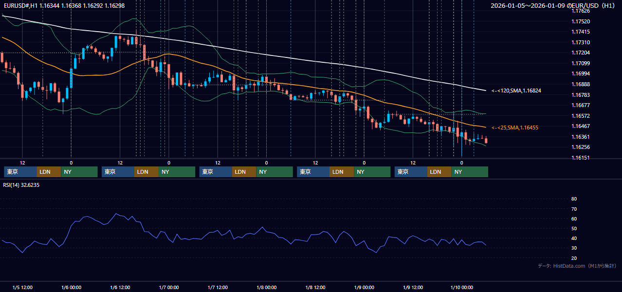622x292 pixels.
Task: Select the RSI(14) 32.6235 indicator label
Action: pos(21,185)
